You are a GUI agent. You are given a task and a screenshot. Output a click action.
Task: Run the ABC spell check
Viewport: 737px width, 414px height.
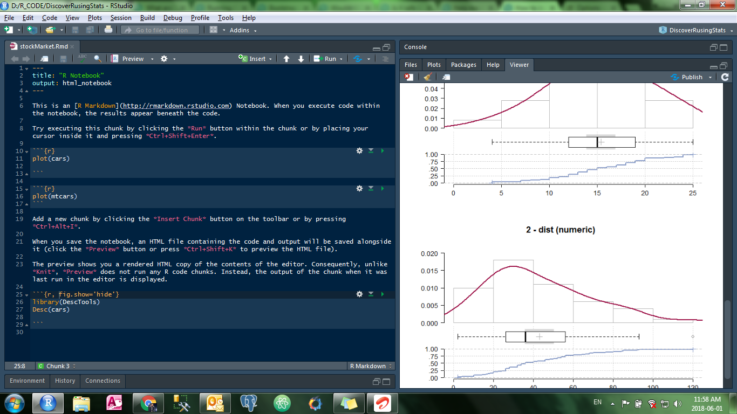tap(82, 58)
